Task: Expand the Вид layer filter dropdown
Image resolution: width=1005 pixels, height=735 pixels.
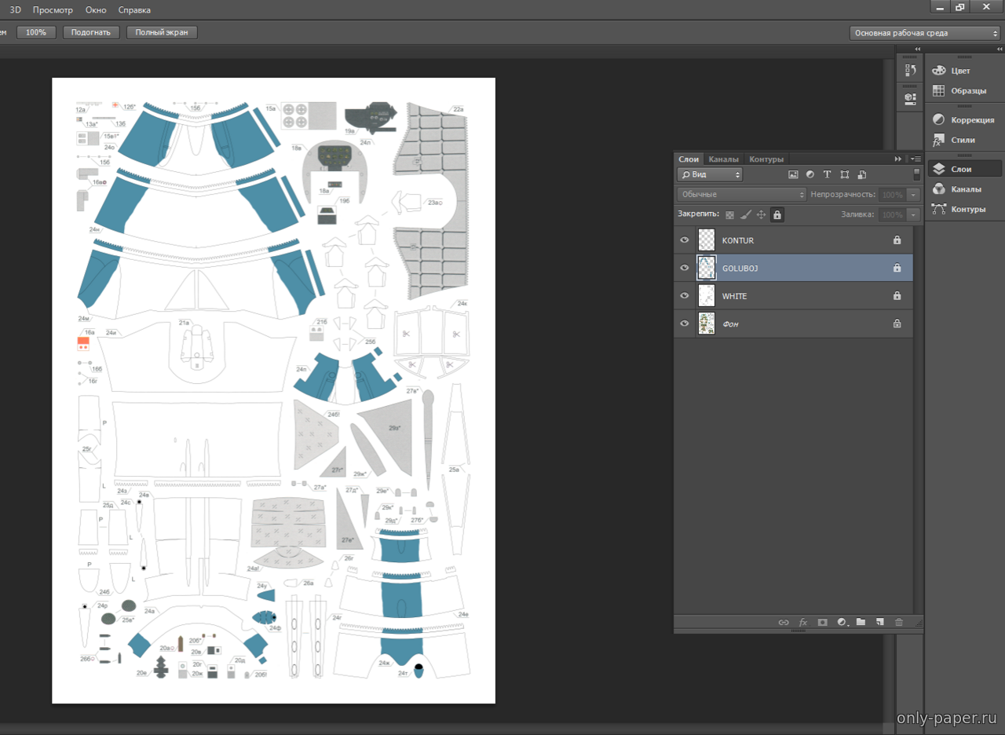Action: 710,174
